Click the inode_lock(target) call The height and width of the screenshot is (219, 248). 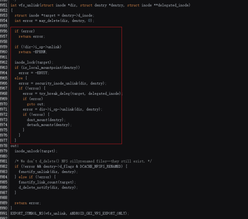pyautogui.click(x=33, y=62)
